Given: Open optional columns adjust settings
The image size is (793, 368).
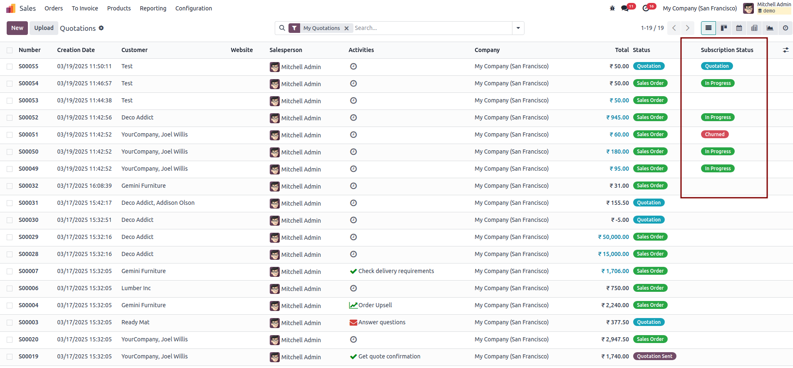Looking at the screenshot, I should coord(786,50).
